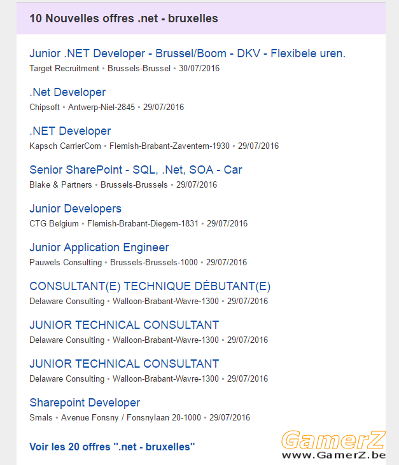Open Senior SharePoint SQL .Net SOA offer
Image resolution: width=399 pixels, height=465 pixels.
pyautogui.click(x=136, y=170)
